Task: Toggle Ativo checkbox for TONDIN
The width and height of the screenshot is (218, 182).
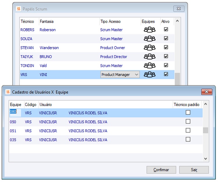Action: 166,65
